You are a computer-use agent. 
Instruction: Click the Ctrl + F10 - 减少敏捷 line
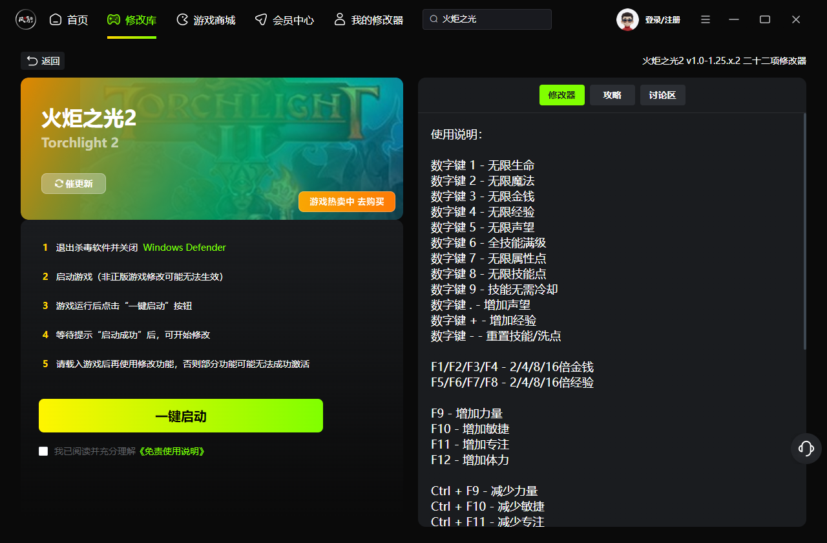pos(488,507)
